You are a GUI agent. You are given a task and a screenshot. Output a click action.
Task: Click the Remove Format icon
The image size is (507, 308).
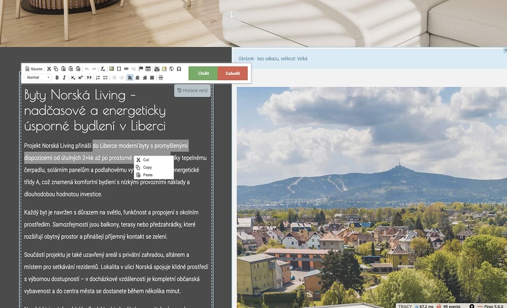point(103,69)
